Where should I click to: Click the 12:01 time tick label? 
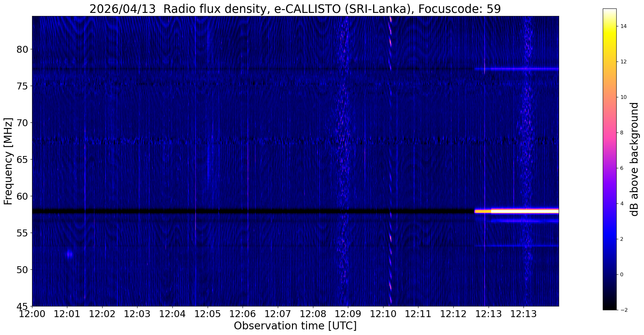(x=67, y=313)
